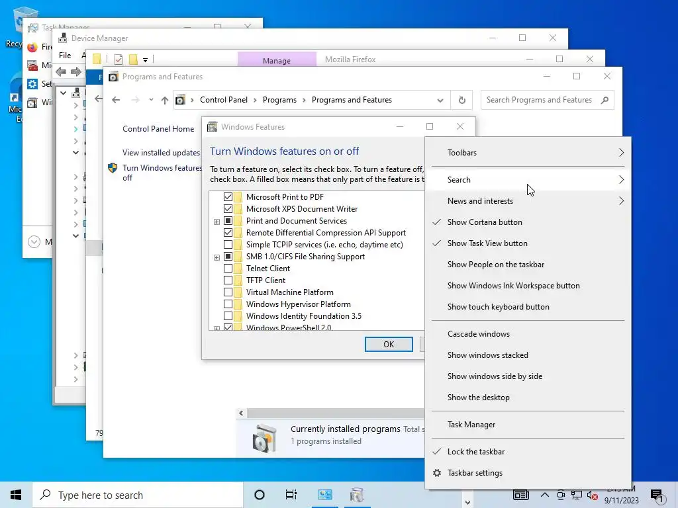678x508 pixels.
Task: Choose Show the desktop menu item
Action: [x=528, y=398]
